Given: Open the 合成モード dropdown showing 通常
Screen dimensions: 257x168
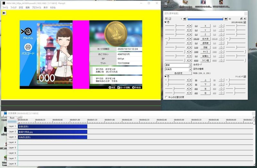Looking at the screenshot, I should coord(178,65).
